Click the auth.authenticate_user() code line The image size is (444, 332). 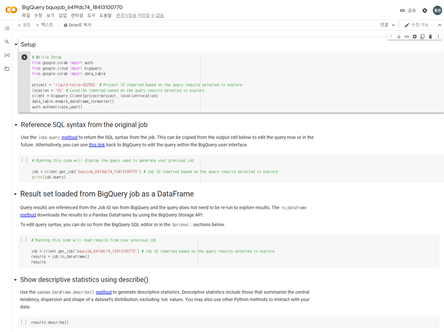57,107
